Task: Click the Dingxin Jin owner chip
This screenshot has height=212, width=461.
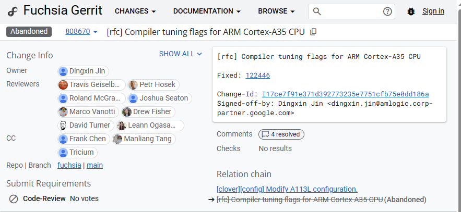Action: (x=84, y=71)
